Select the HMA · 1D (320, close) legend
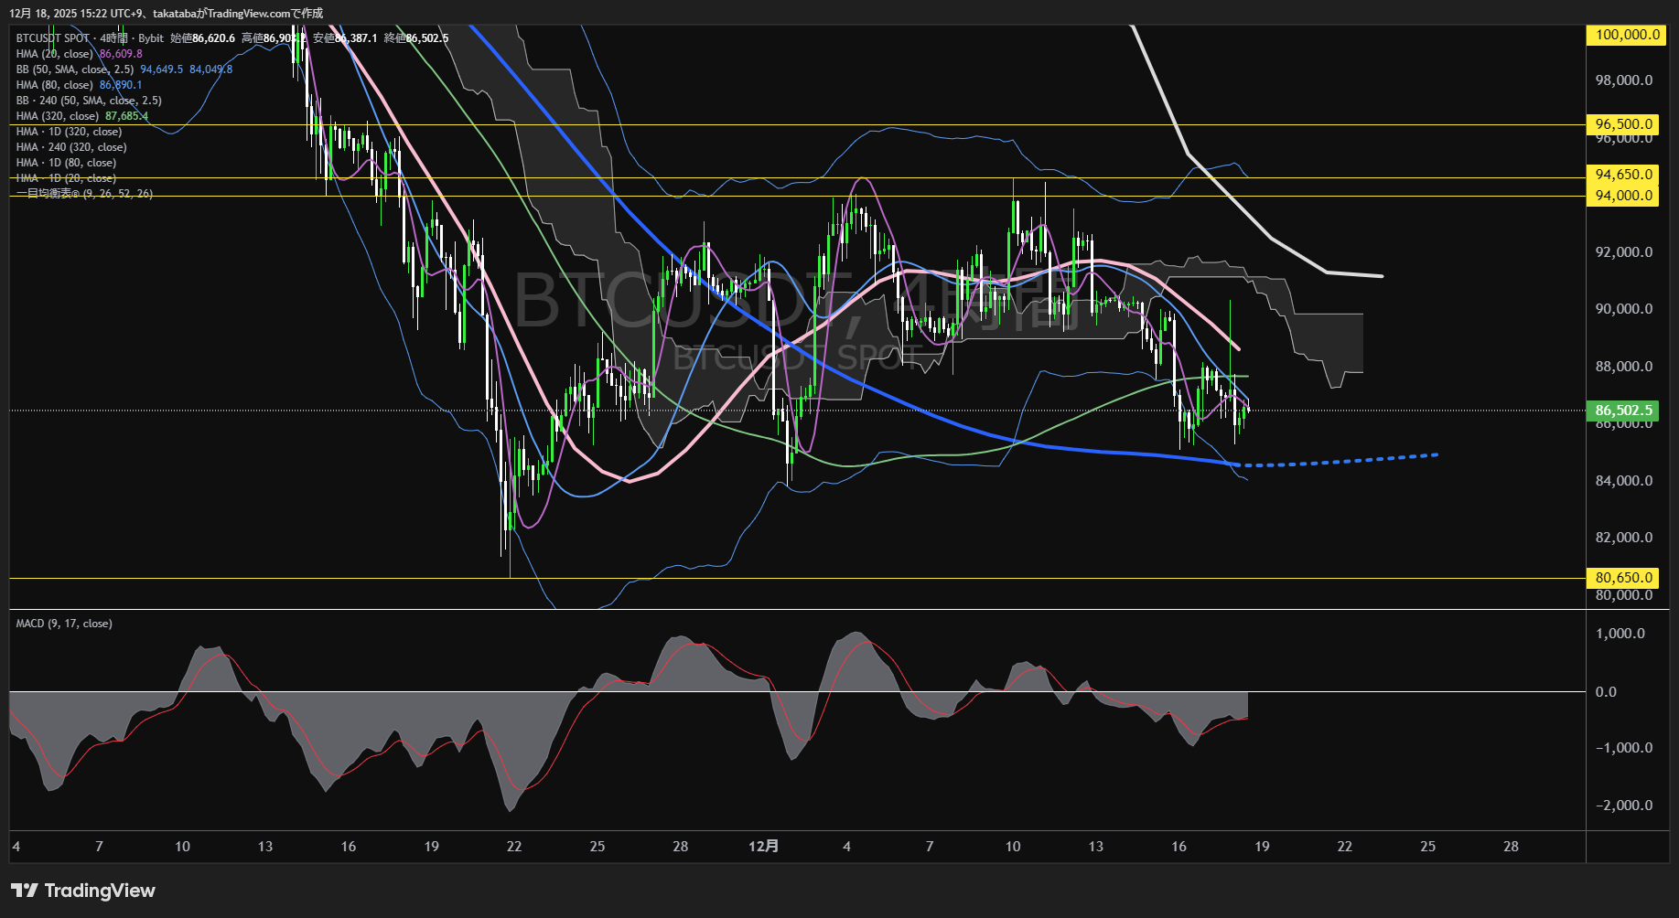 coord(69,132)
